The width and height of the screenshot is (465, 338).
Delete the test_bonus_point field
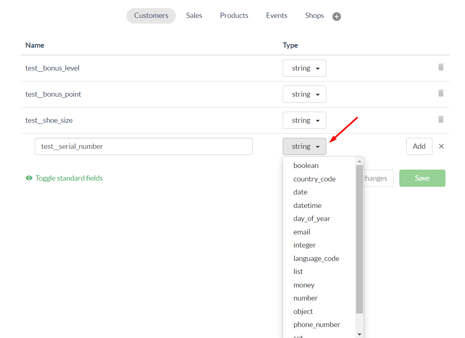pos(441,93)
